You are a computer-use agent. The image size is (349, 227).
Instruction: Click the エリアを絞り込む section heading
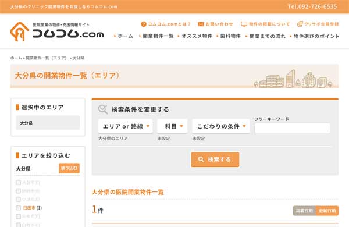coord(45,155)
